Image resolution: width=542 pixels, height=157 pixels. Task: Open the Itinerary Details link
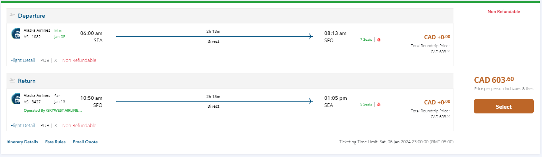(22, 142)
